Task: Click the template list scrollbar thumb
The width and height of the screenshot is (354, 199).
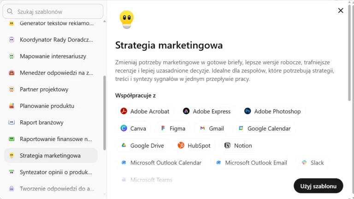Action: click(x=105, y=113)
